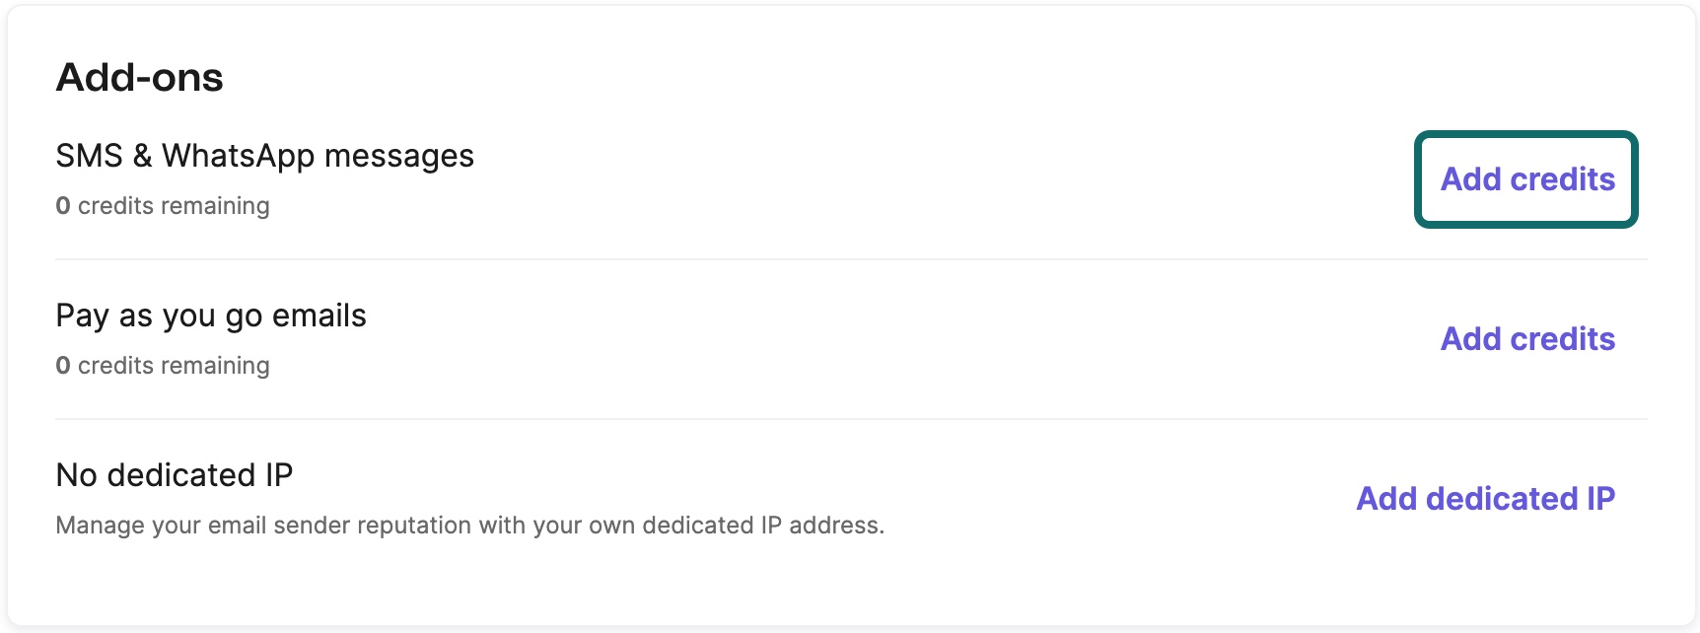Click the No dedicated IP title
The width and height of the screenshot is (1700, 633).
[x=175, y=475]
